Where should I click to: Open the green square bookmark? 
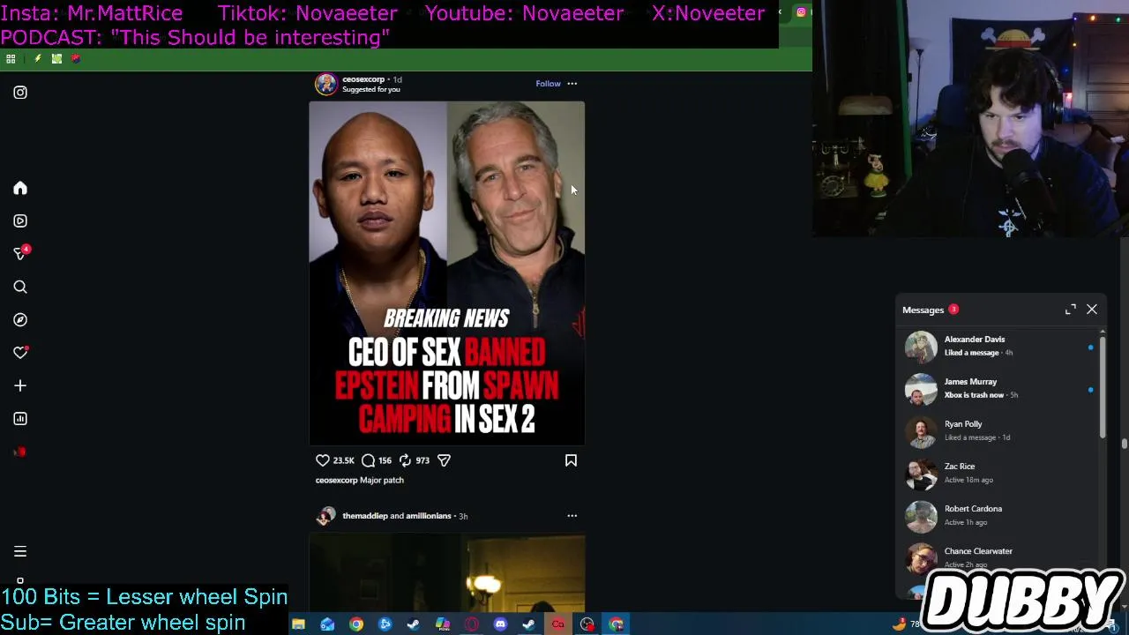pos(56,59)
